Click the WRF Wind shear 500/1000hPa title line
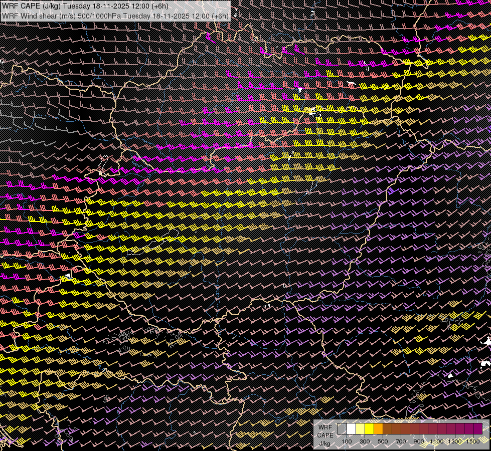Image resolution: width=491 pixels, height=451 pixels. pyautogui.click(x=115, y=16)
